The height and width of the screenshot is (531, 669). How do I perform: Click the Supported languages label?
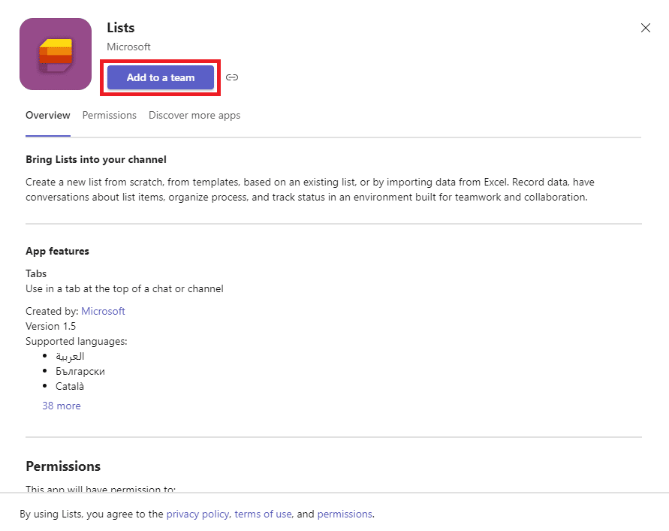(77, 342)
